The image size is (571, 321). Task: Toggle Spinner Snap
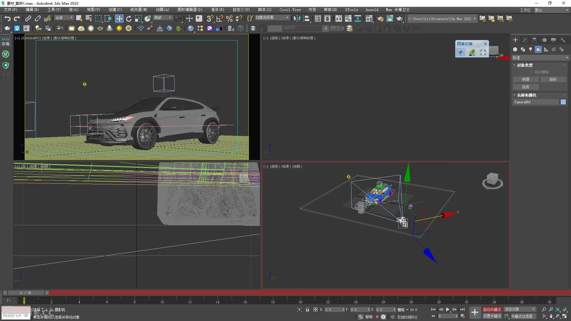[239, 19]
